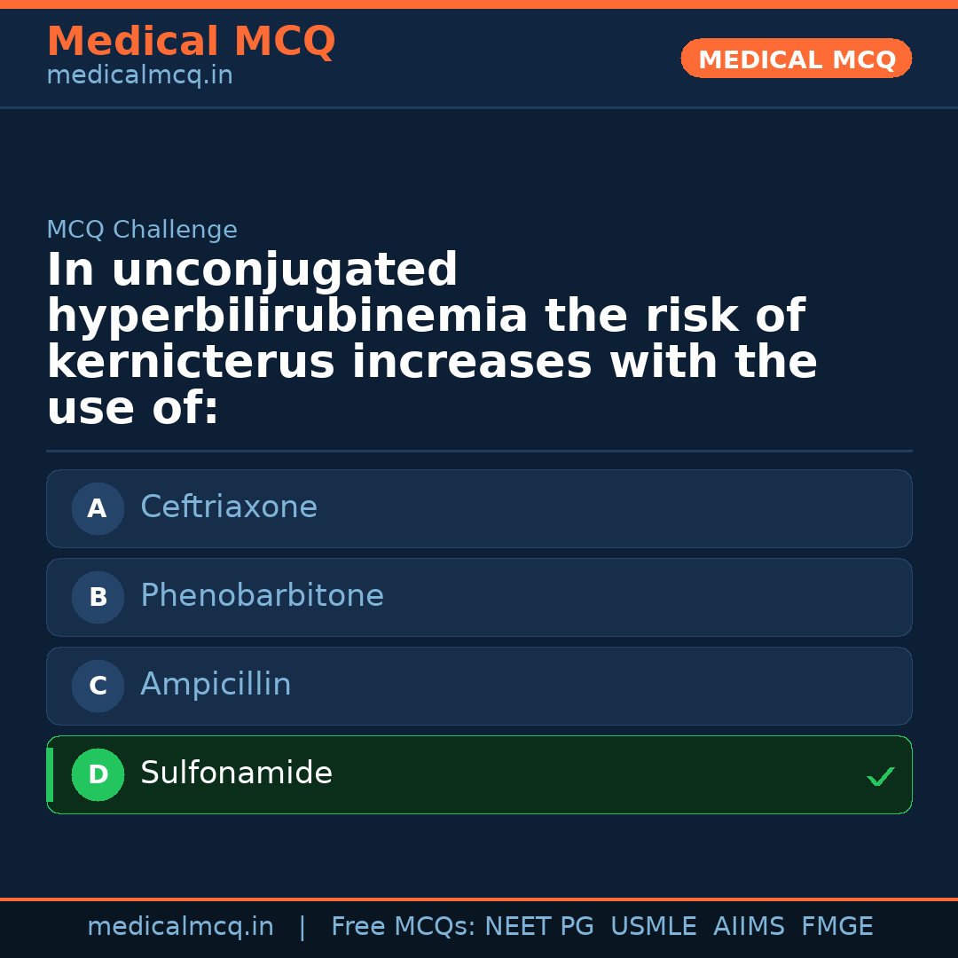This screenshot has height=958, width=958.
Task: Open the medicalmcq.in link in the header
Action: [139, 76]
